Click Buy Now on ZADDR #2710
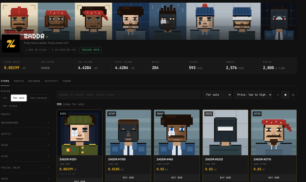 [x=274, y=177]
